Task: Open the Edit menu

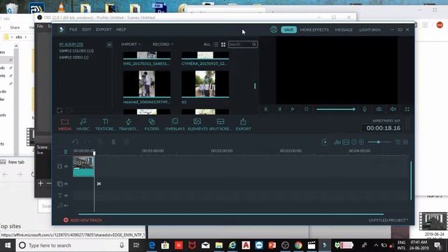Action: point(87,29)
